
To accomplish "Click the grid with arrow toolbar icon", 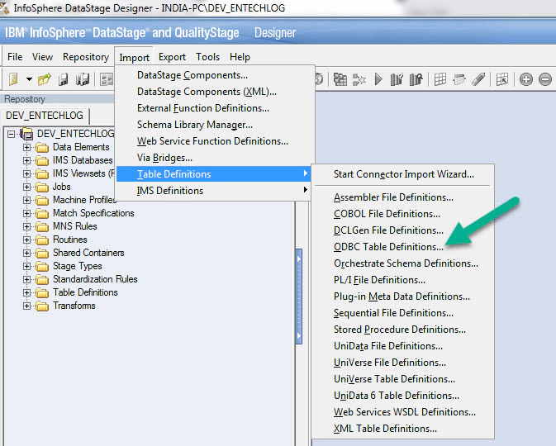I will pyautogui.click(x=502, y=79).
